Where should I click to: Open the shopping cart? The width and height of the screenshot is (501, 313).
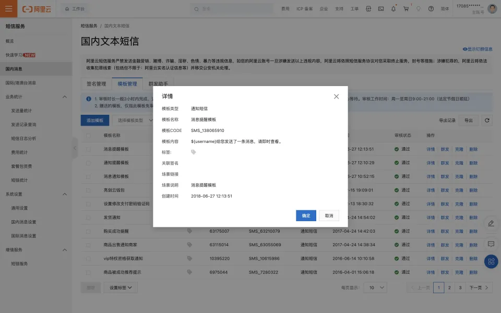point(406,9)
